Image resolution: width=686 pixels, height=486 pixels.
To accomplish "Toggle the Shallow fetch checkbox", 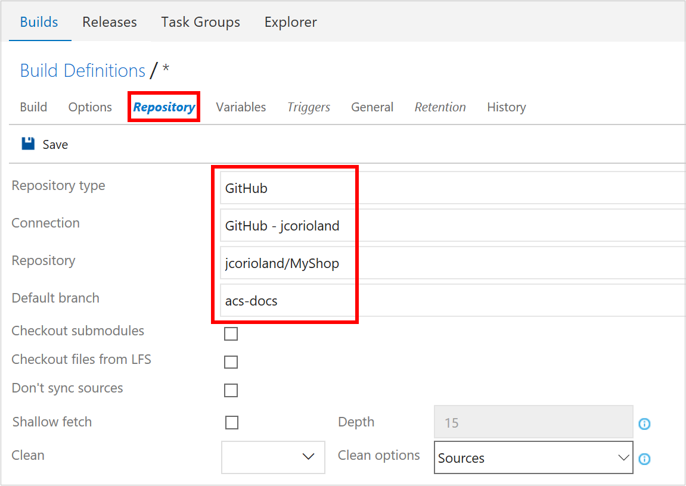I will pyautogui.click(x=231, y=422).
